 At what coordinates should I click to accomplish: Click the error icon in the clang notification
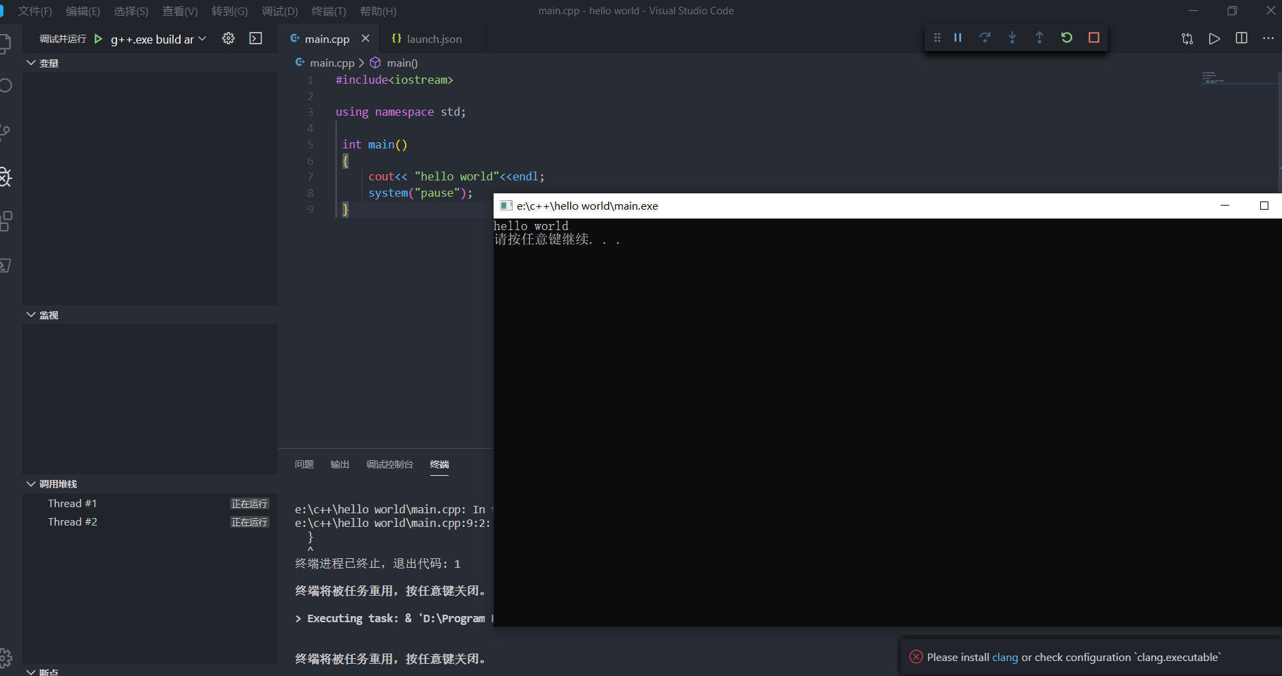click(x=916, y=657)
